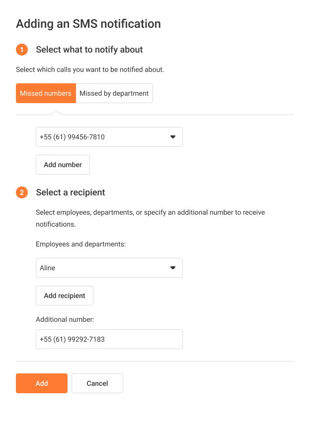The height and width of the screenshot is (421, 310).
Task: Click the caret arrow beside +55 (61) 99456-7810
Action: [173, 137]
